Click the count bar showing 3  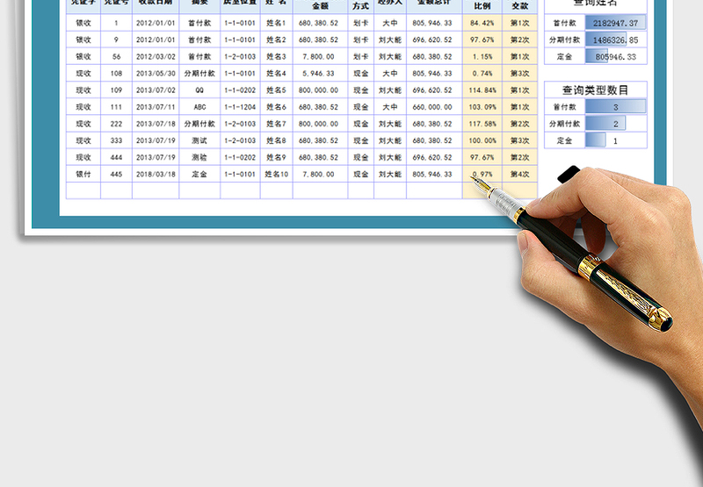tap(615, 107)
